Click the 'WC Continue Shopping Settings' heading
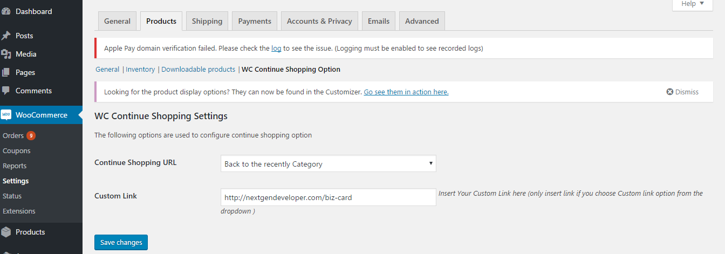Image resolution: width=725 pixels, height=254 pixels. point(161,116)
